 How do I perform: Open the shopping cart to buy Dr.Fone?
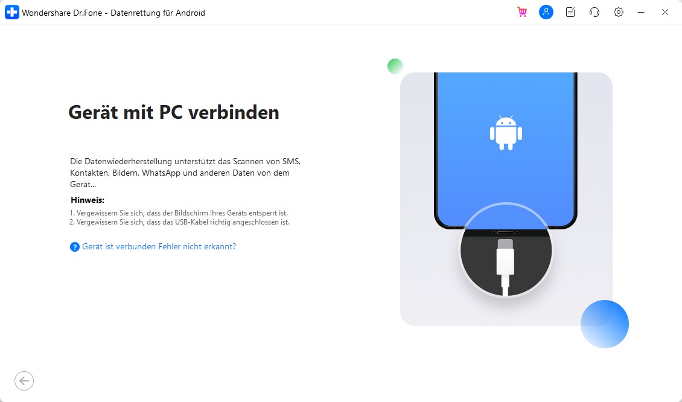pyautogui.click(x=522, y=12)
